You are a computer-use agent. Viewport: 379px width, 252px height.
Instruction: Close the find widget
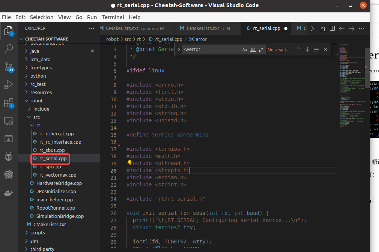[x=326, y=49]
